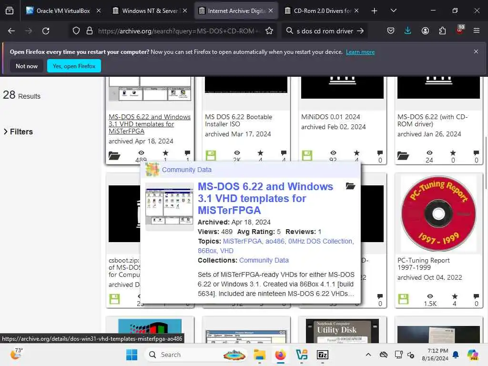This screenshot has width=488, height=366.
Task: Click folder icon in popup title
Action: pos(350,186)
